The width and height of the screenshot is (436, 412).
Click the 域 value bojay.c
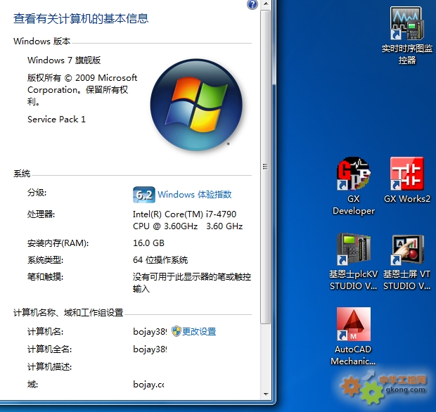point(148,385)
